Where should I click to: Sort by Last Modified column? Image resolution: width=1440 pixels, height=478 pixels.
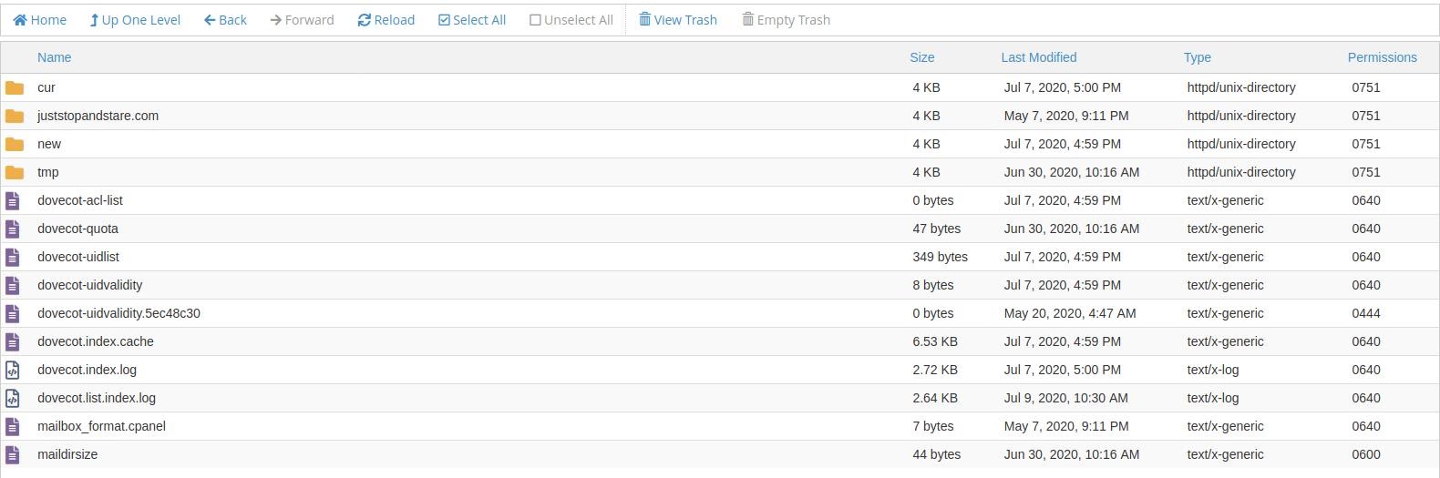tap(1039, 57)
